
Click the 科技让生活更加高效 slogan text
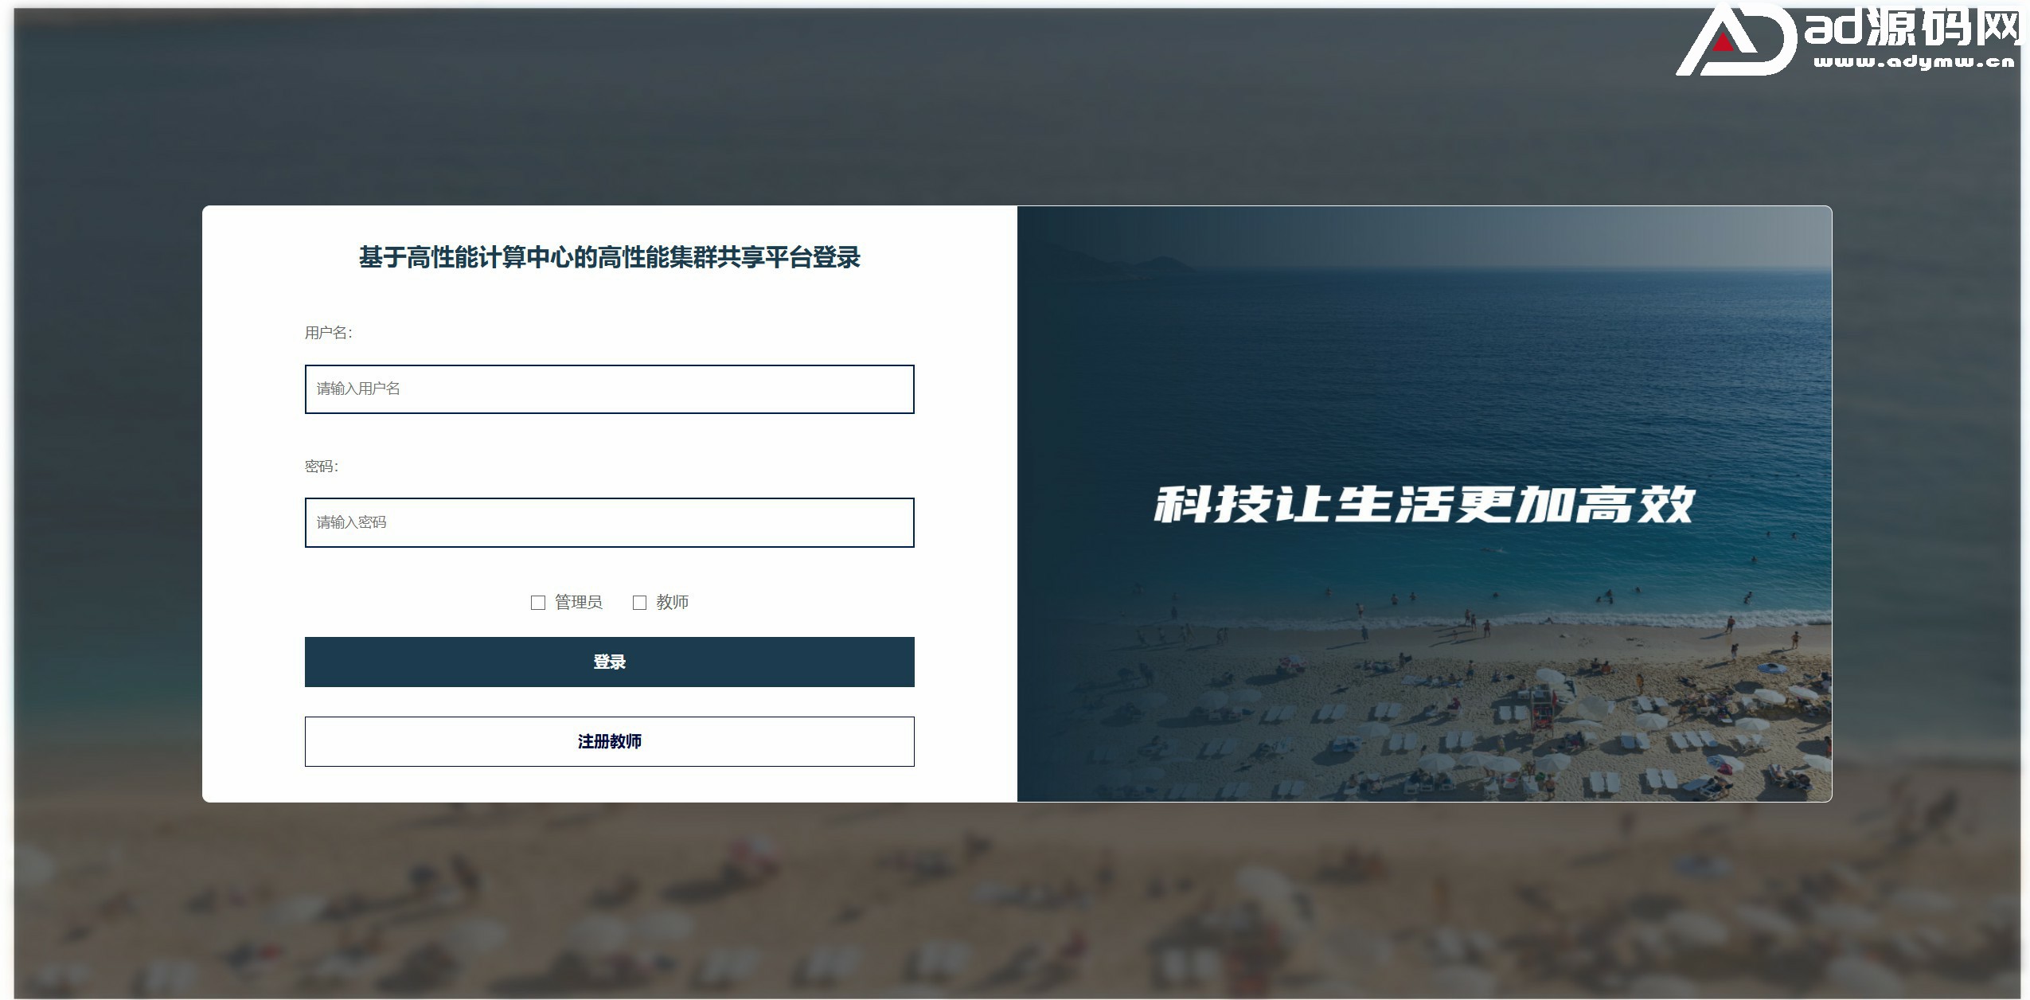tap(1424, 505)
